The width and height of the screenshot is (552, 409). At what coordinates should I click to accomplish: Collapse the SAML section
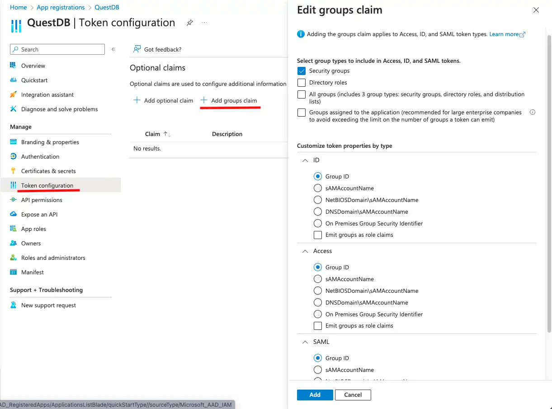pyautogui.click(x=304, y=342)
